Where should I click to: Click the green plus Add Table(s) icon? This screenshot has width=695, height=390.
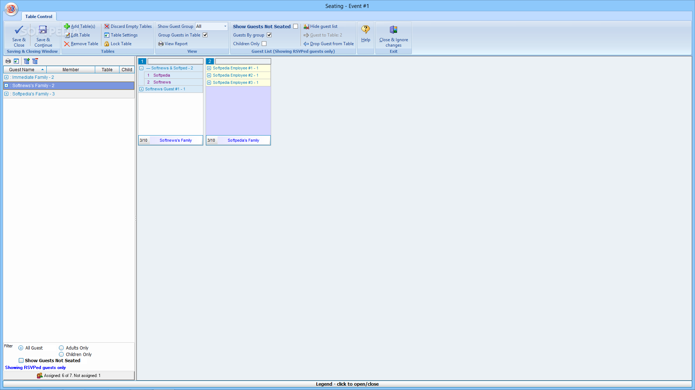(67, 26)
